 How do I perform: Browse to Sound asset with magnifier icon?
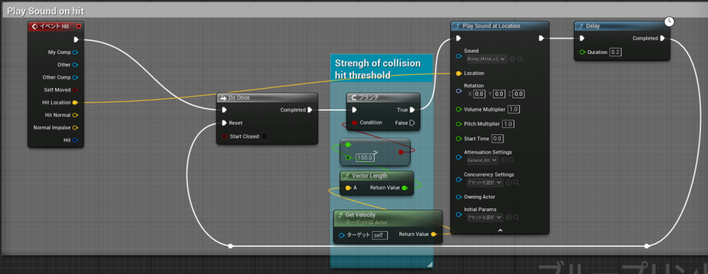coord(520,59)
